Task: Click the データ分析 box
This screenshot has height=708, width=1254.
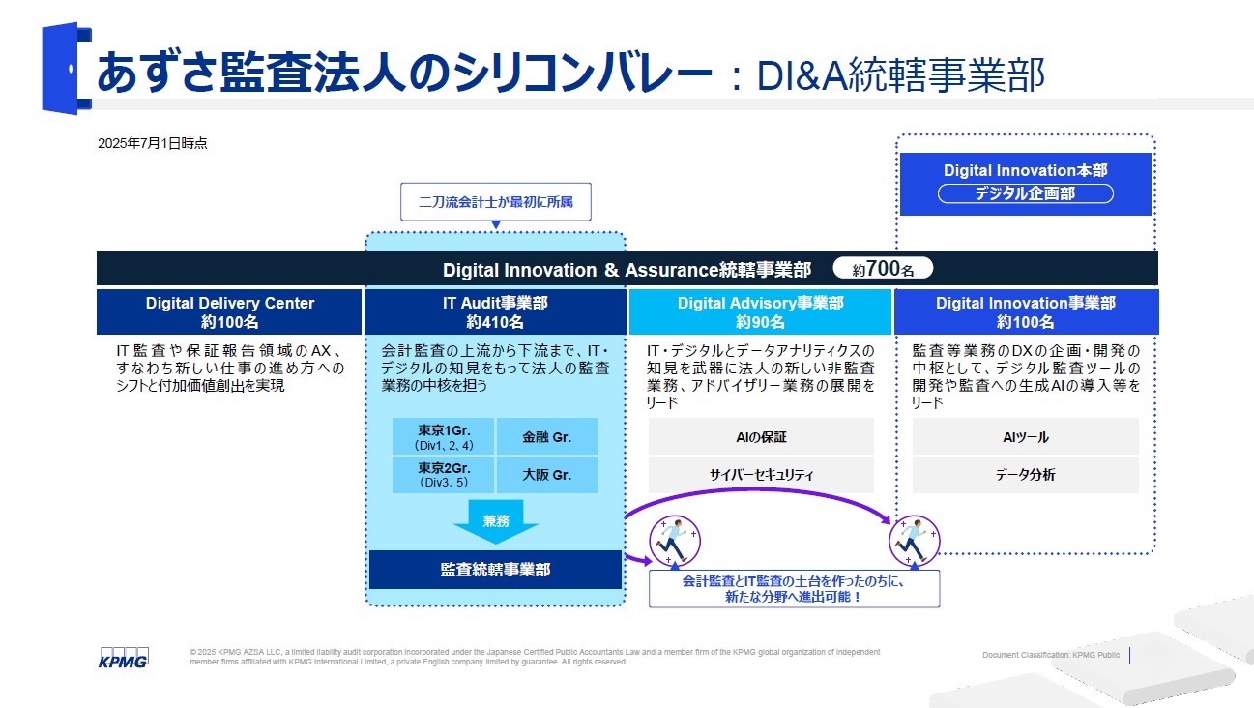Action: pos(1025,475)
